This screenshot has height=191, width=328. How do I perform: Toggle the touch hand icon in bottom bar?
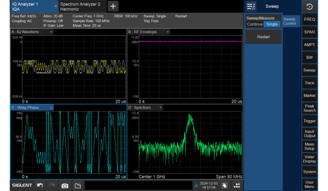click(x=225, y=185)
